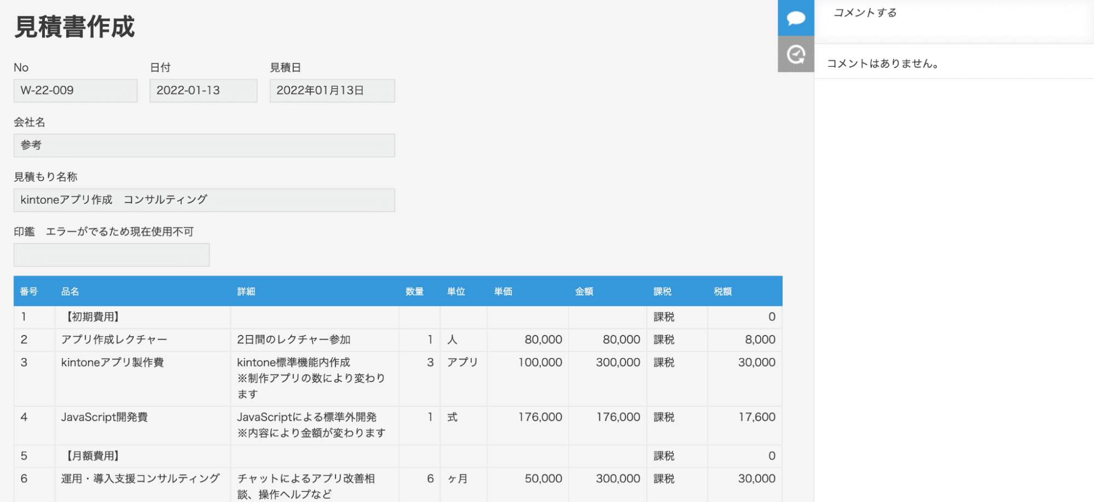Click the empty 印鑑 field
This screenshot has height=502, width=1094.
coord(112,255)
